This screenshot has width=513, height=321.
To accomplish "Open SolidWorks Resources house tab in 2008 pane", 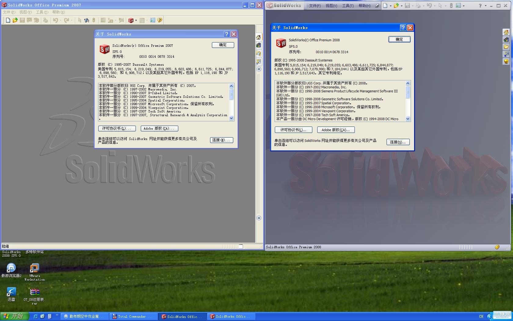I will (x=506, y=32).
